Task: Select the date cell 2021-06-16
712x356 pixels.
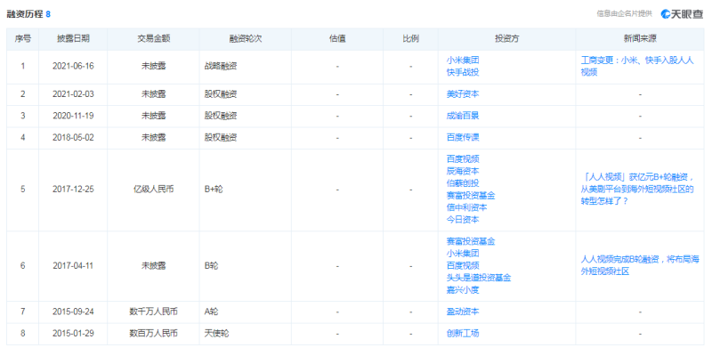Action: (x=73, y=66)
